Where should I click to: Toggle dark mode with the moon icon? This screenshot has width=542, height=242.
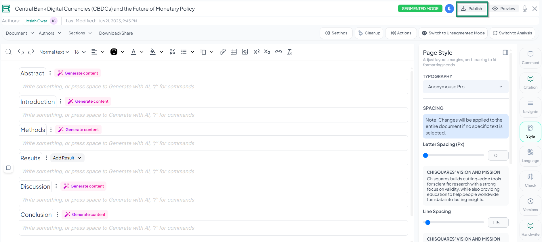[449, 9]
